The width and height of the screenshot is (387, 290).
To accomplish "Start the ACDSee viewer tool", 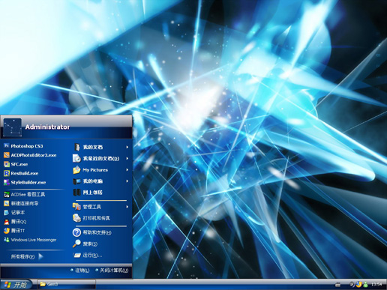I will (x=25, y=194).
